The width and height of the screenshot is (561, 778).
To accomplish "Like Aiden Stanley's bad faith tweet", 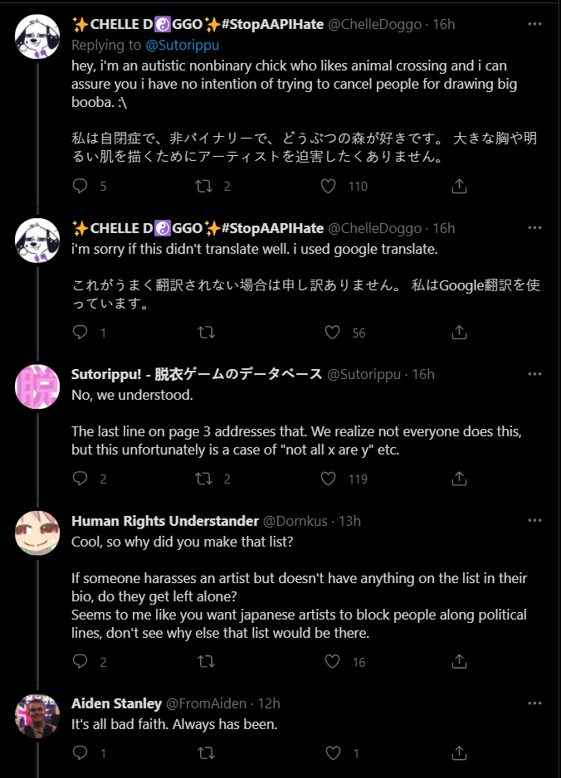I will tap(333, 753).
